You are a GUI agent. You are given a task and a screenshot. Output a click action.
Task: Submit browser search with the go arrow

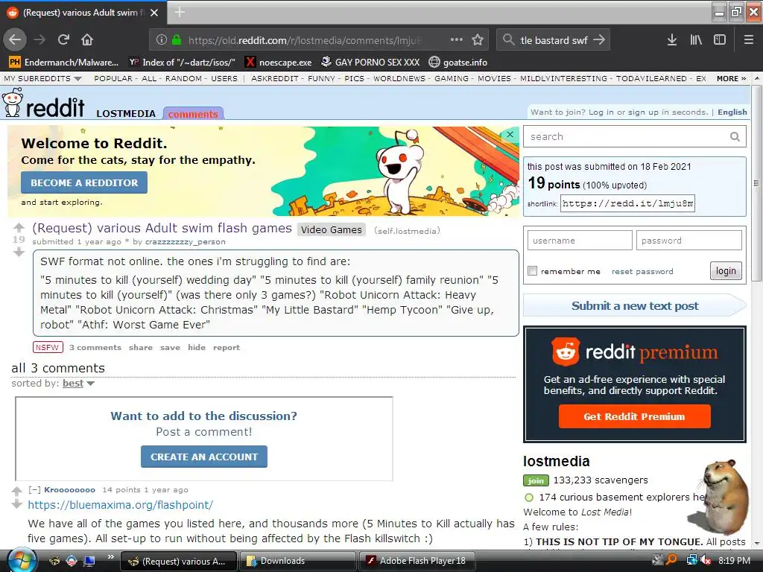600,40
